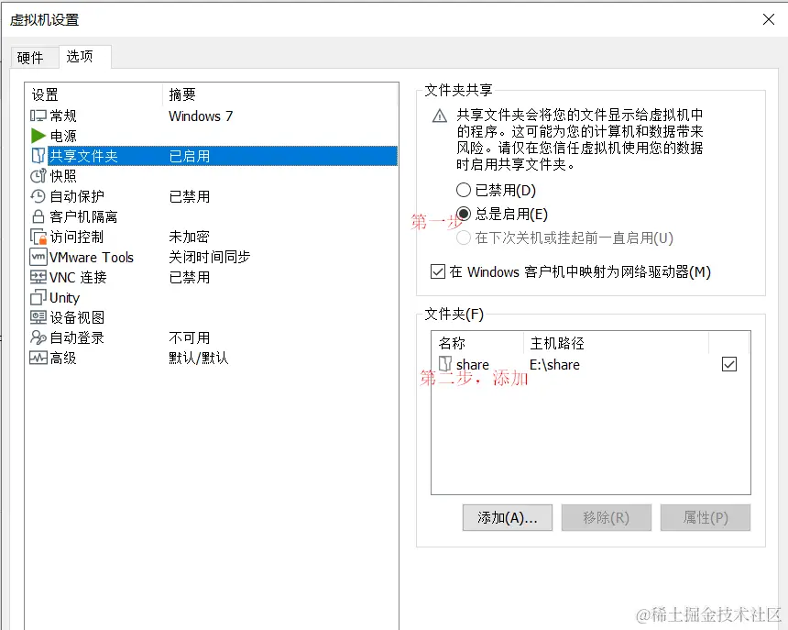Click the 已启用 summary of shared folders

pos(189,156)
